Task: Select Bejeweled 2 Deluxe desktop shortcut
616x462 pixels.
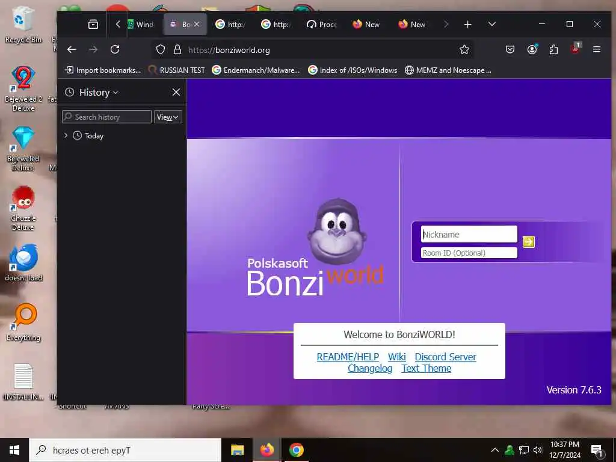Action: tap(23, 89)
